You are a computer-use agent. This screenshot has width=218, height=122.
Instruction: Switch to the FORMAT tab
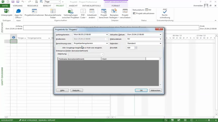pos(116,6)
